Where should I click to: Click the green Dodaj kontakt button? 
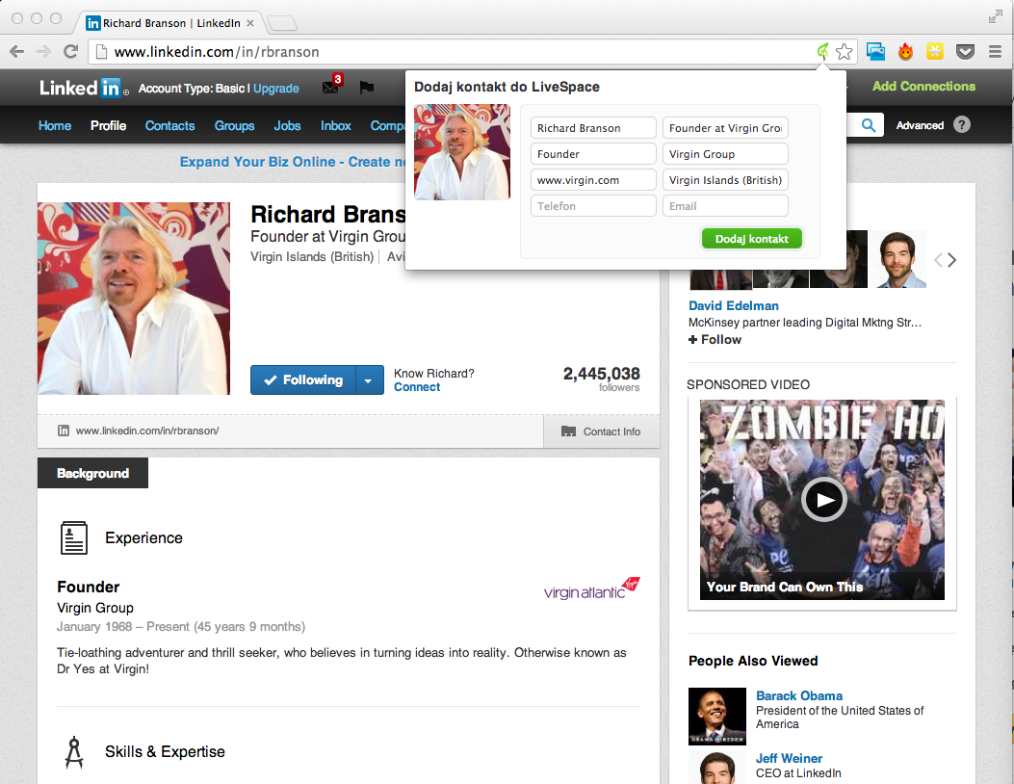pos(751,239)
